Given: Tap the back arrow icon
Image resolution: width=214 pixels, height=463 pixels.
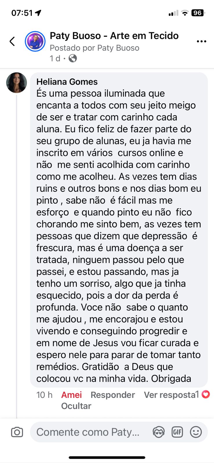Looking at the screenshot, I should pos(12,41).
